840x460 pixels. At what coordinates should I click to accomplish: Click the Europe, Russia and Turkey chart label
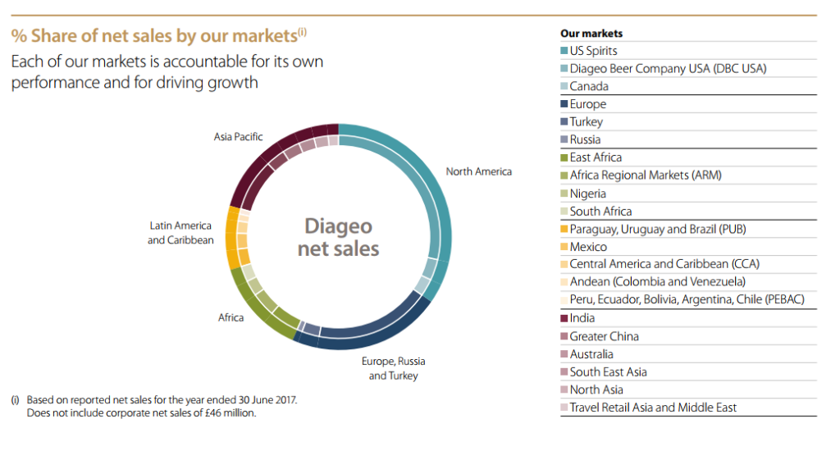(x=393, y=368)
